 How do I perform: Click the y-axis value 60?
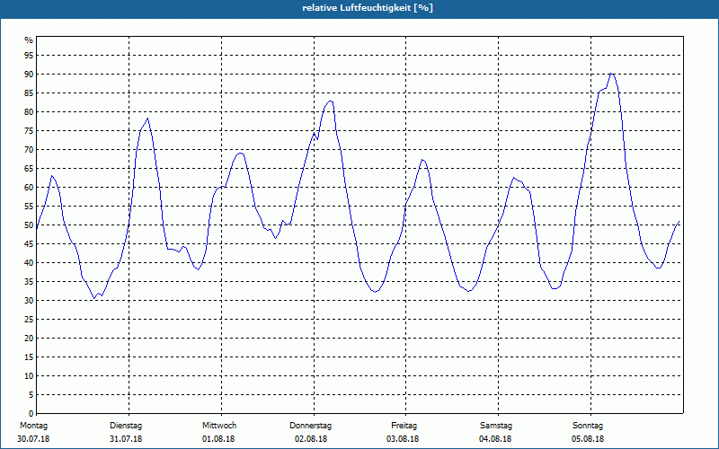click(x=29, y=188)
